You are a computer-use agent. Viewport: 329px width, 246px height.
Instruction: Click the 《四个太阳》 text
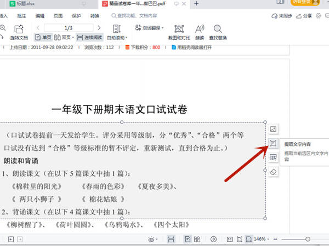171,225
